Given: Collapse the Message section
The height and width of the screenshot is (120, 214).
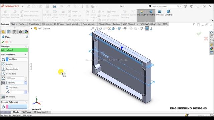Looking at the screenshot, I should click(x=26, y=46).
